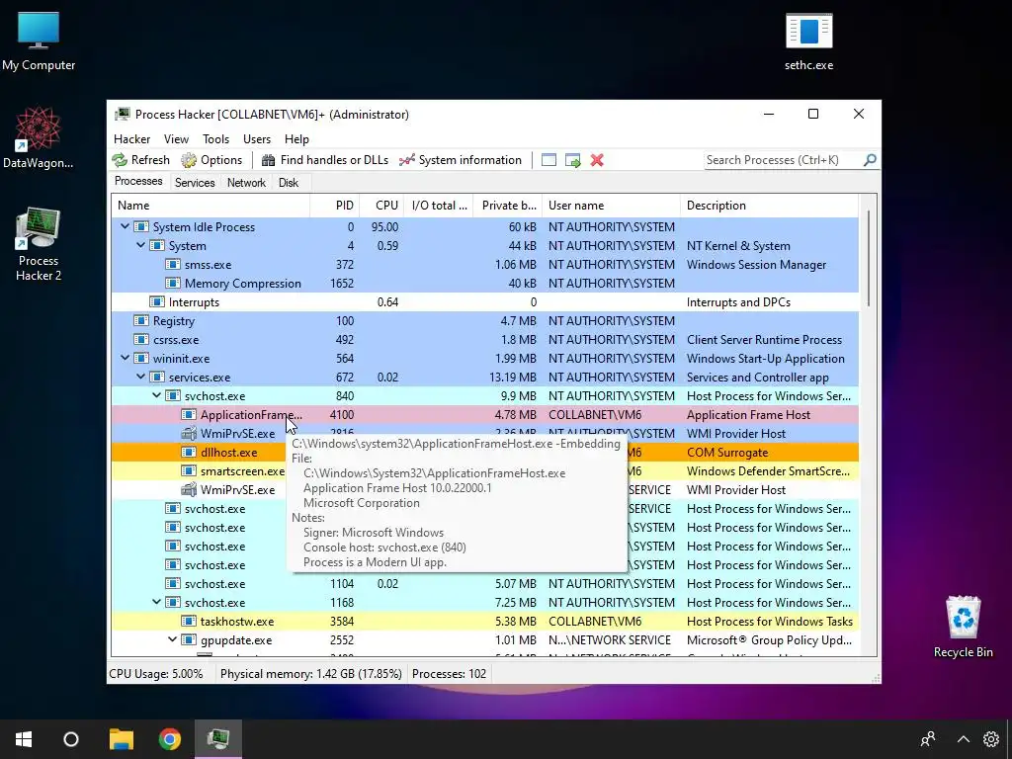Click the search magnifier icon
1012x759 pixels.
[870, 160]
